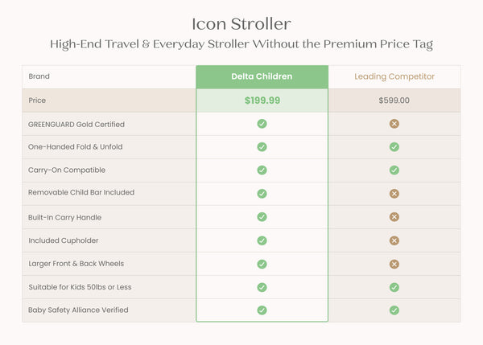Click competitor's brown X for GREENGUARD Gold Certified
The image size is (483, 345).
coord(394,124)
